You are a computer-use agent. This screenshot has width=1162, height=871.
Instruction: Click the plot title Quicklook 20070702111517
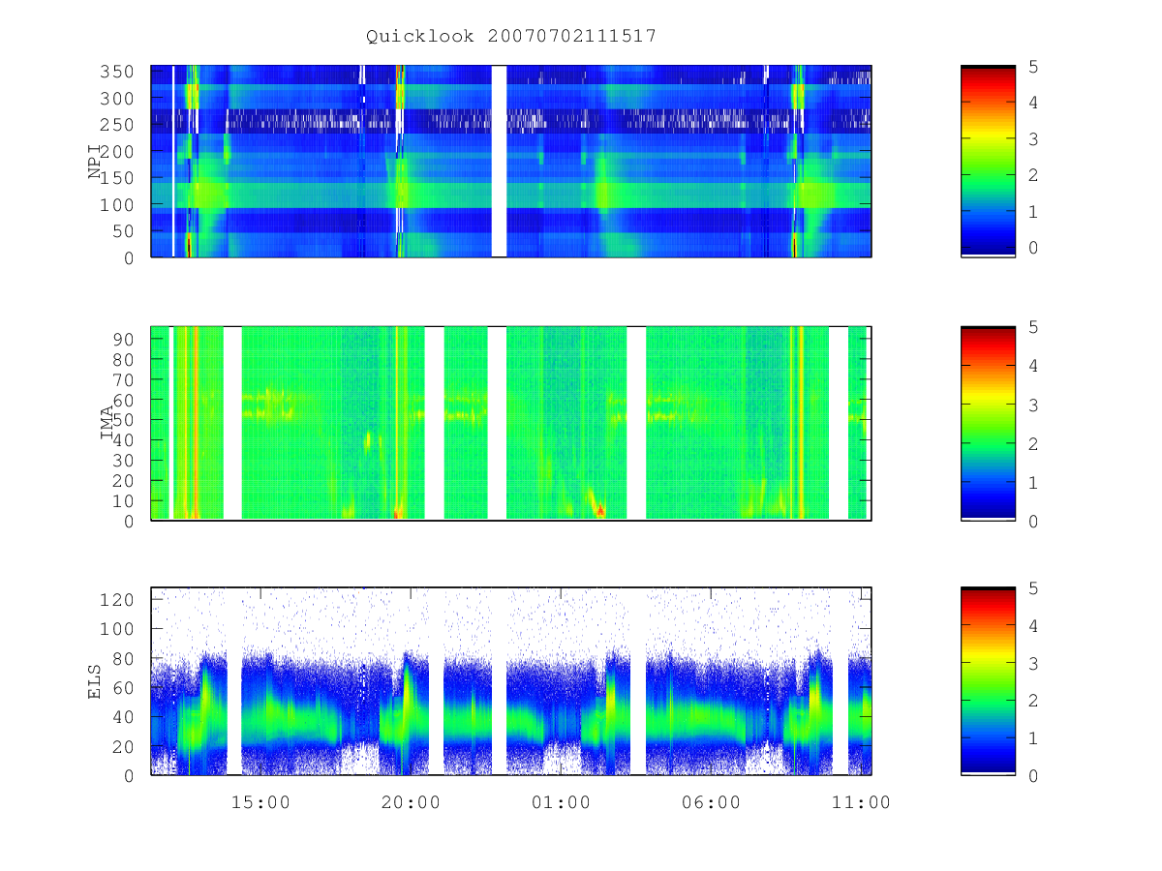511,36
